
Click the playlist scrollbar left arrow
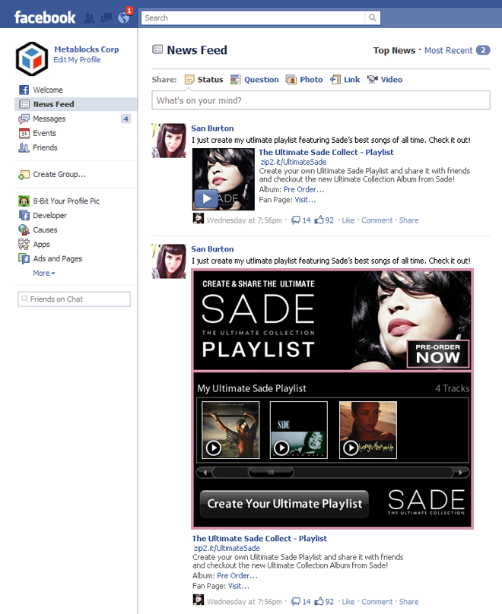(x=205, y=472)
